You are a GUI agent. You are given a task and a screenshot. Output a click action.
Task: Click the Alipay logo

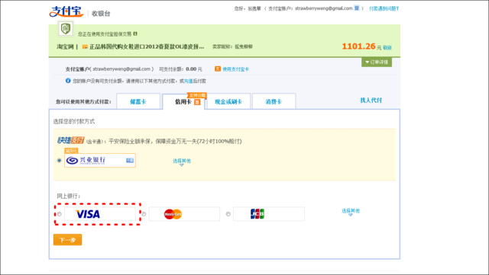click(66, 11)
